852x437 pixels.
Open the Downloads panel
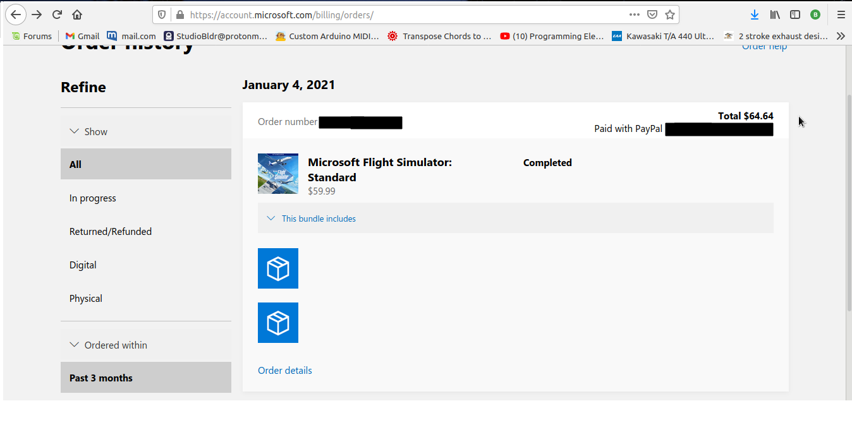tap(755, 15)
